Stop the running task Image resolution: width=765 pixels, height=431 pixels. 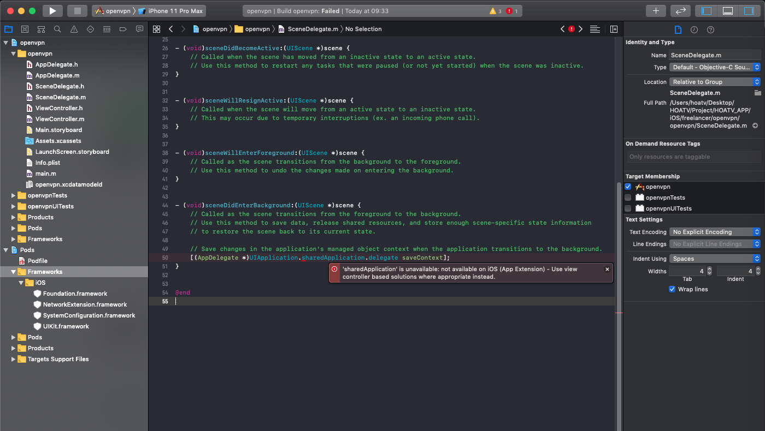point(77,11)
